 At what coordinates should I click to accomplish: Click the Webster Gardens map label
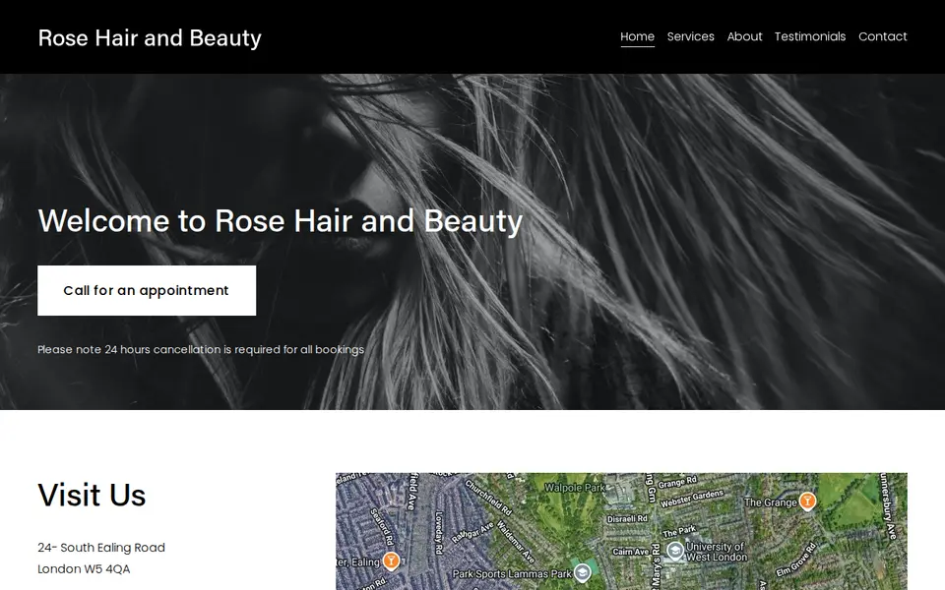pos(692,499)
